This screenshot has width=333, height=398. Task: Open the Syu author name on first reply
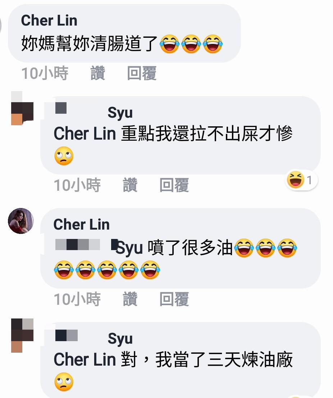click(x=120, y=112)
